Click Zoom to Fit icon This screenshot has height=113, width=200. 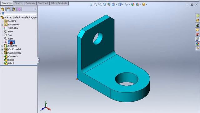tap(95, 4)
